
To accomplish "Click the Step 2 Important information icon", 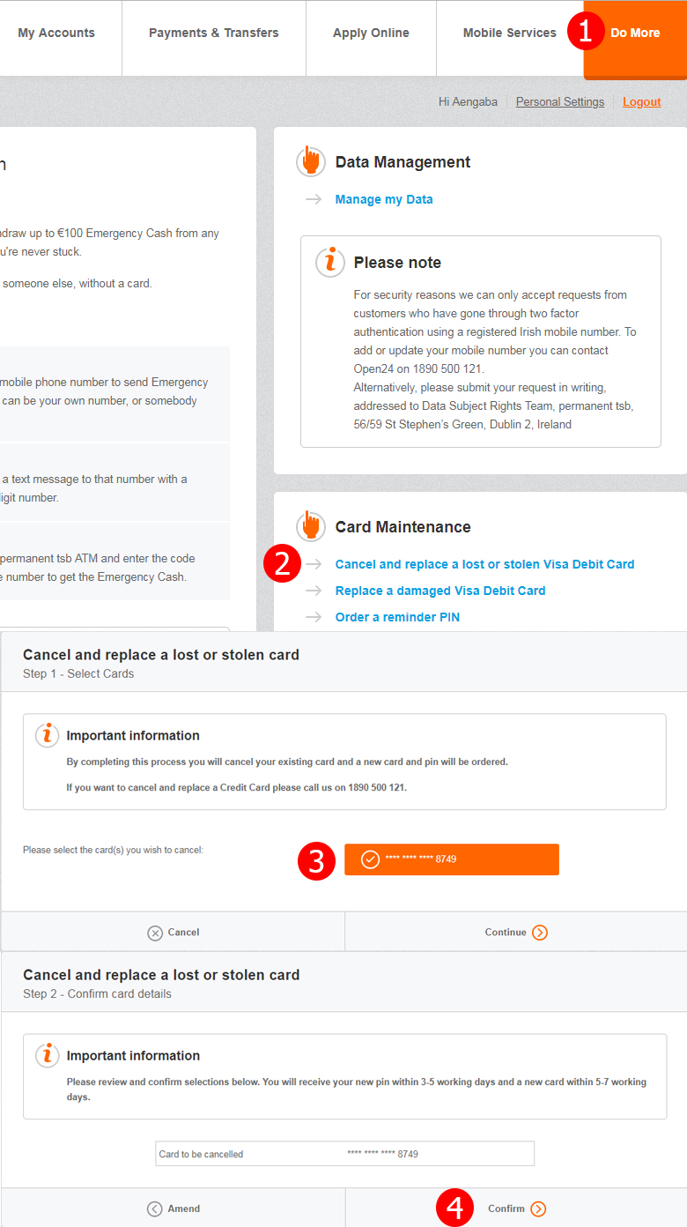I will [x=47, y=1055].
